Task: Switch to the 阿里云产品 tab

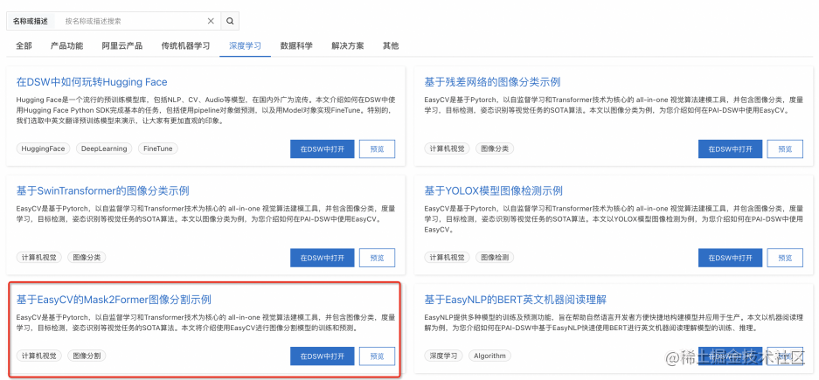Action: point(122,45)
